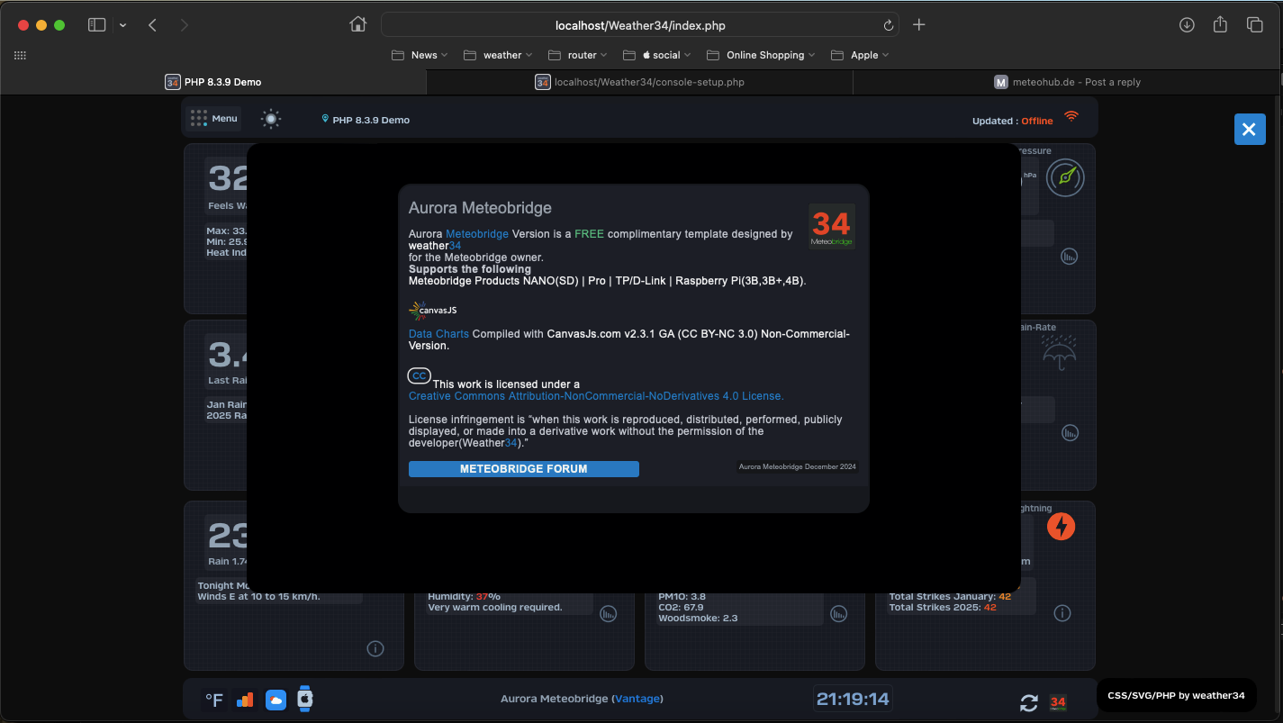The height and width of the screenshot is (723, 1283).
Task: Open the weather bookmarks folder
Action: 498,55
